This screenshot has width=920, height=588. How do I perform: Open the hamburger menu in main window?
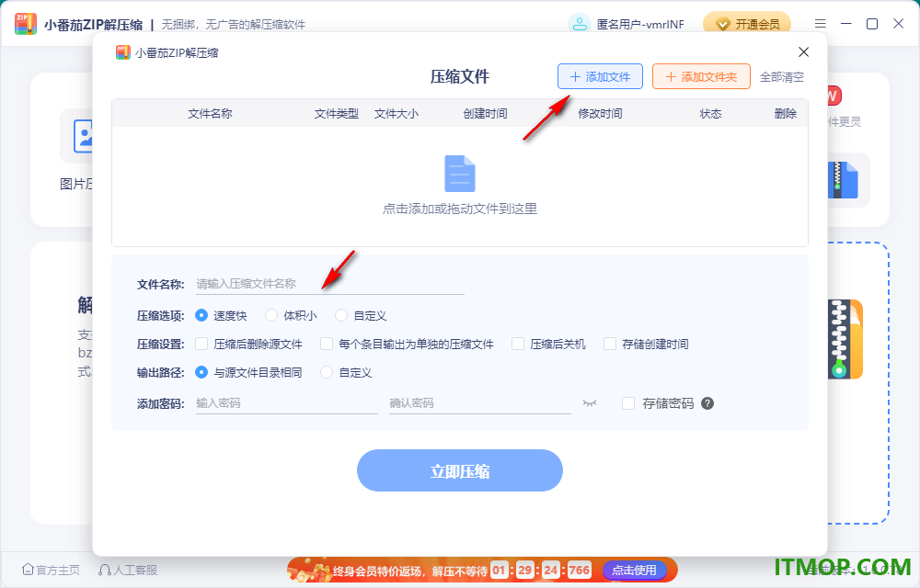[821, 23]
